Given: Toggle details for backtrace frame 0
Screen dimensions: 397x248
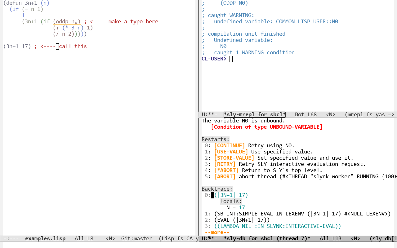Looking at the screenshot, I should point(231,195).
